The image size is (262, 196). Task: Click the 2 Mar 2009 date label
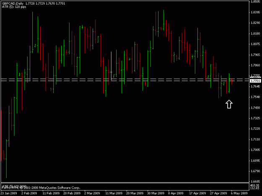pyautogui.click(x=92, y=193)
